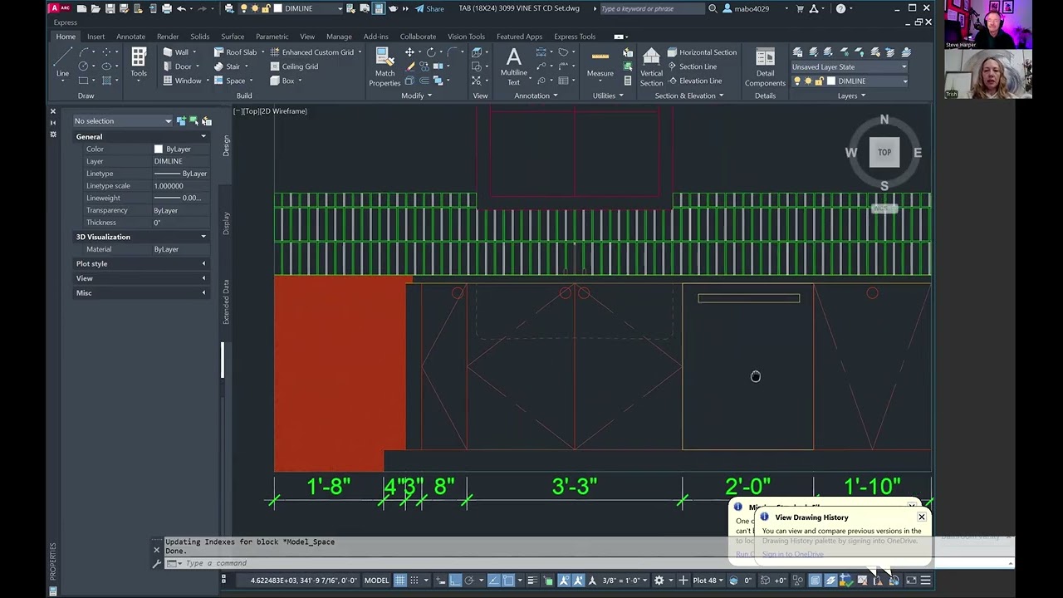Open the No selection dropdown
Screen dimensions: 1063x598
[123, 121]
